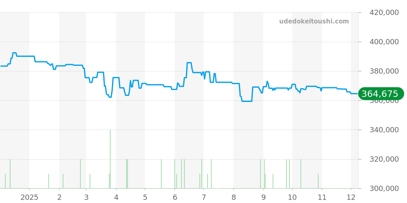Select month 10 on the time axis
This screenshot has height=203, width=407.
click(292, 197)
